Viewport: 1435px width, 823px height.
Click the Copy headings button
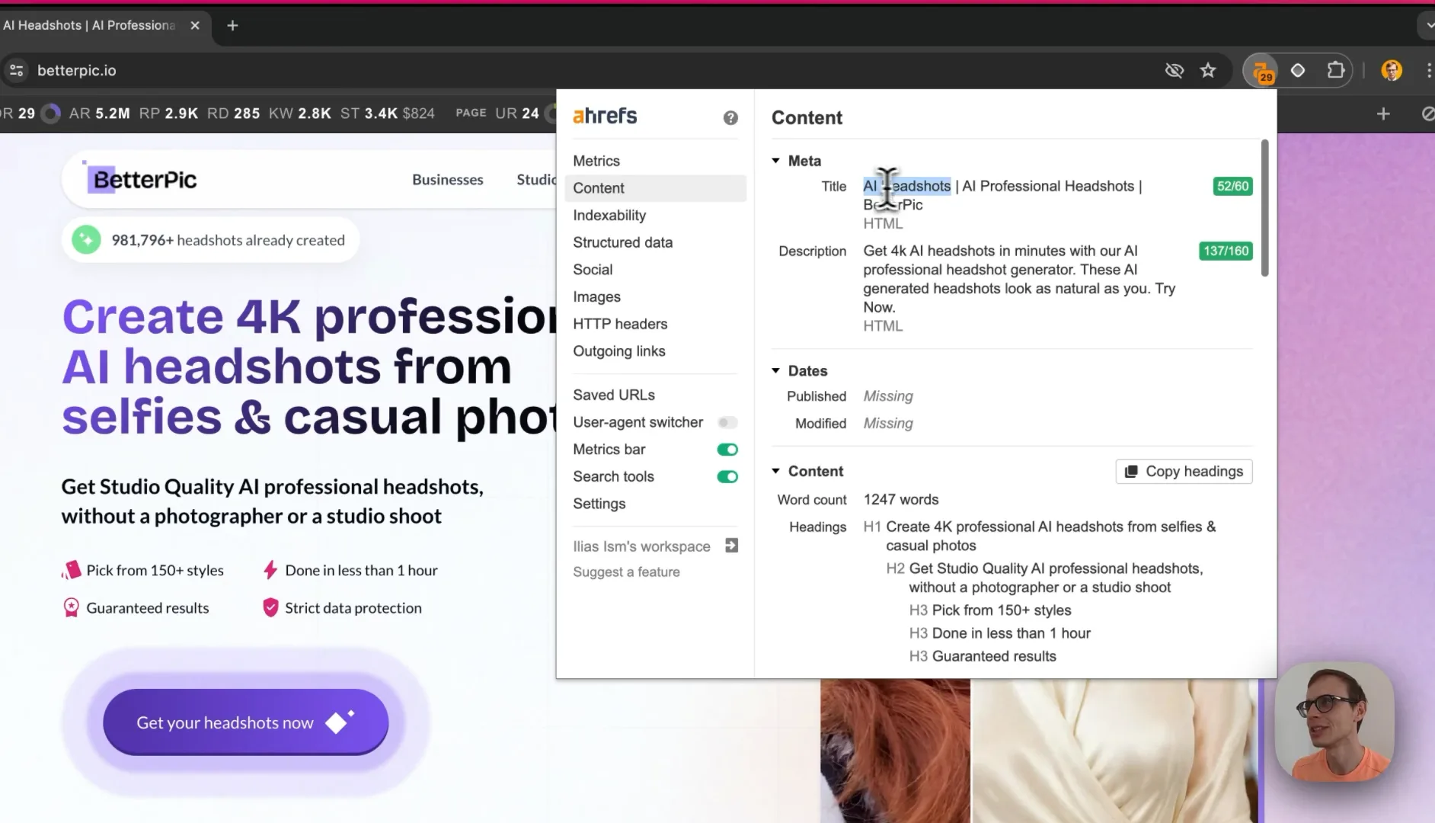point(1184,472)
